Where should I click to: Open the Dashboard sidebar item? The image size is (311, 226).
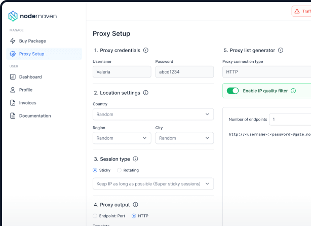coord(30,77)
